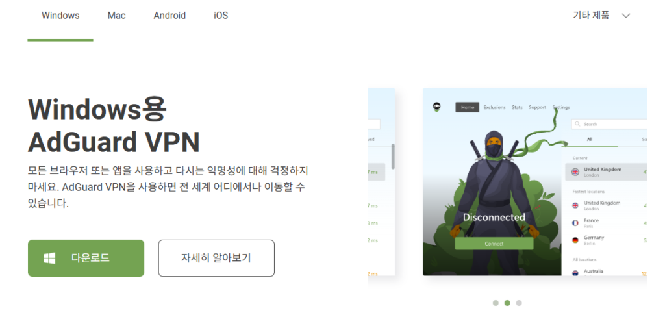The height and width of the screenshot is (317, 665).
Task: Click United Kingdom flag under Fastest locations
Action: 575,205
